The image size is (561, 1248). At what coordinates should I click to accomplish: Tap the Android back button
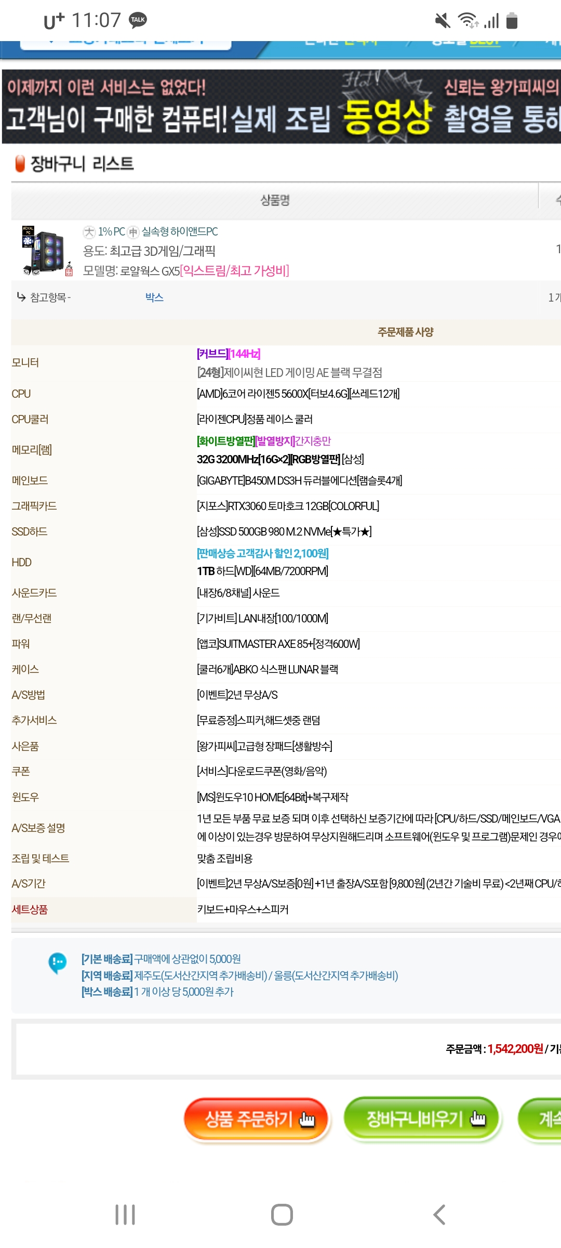coord(439,1215)
